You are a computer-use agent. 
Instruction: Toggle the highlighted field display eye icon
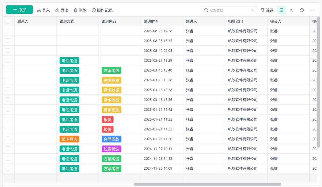[281, 10]
